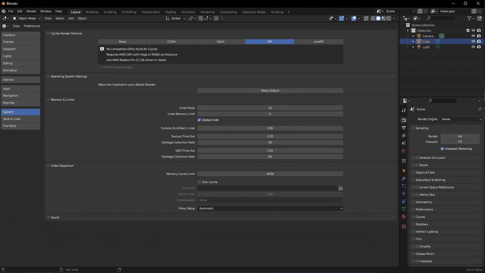Open the Object properties tab

coord(403,171)
